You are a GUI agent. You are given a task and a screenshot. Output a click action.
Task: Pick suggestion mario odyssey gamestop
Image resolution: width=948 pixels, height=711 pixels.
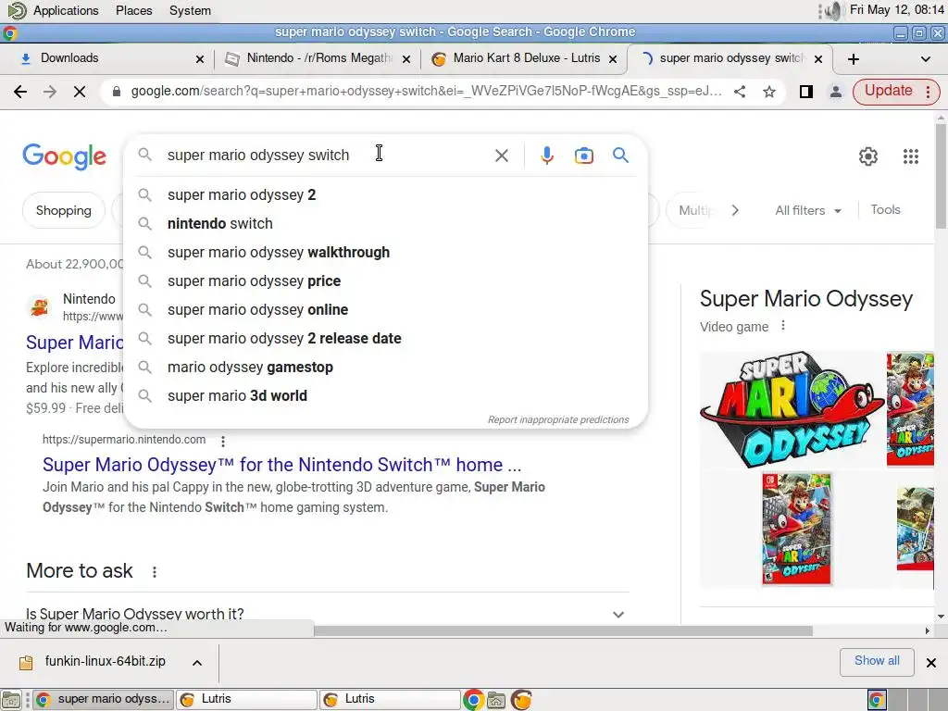[x=386, y=367]
